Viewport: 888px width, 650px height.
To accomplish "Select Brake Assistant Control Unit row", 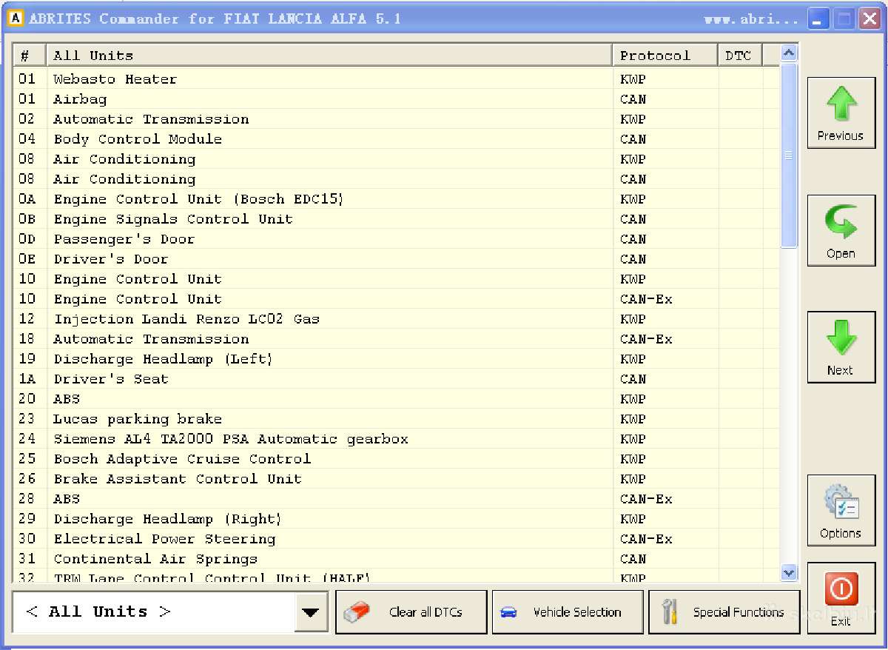I will click(x=397, y=479).
